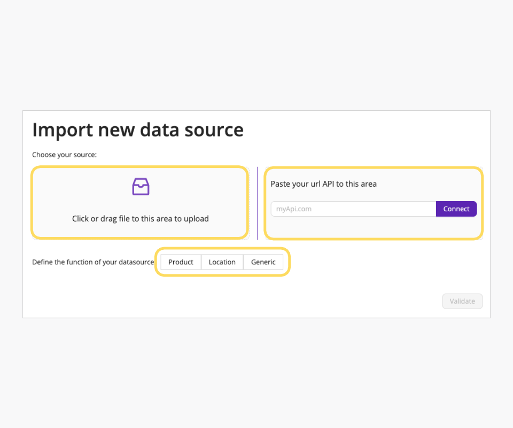513x428 pixels.
Task: Click the word 'upload' in the drop area
Action: (x=196, y=219)
